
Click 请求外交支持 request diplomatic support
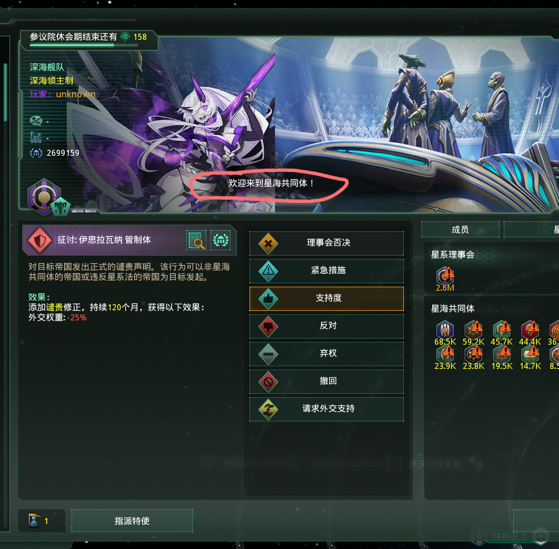(x=326, y=409)
